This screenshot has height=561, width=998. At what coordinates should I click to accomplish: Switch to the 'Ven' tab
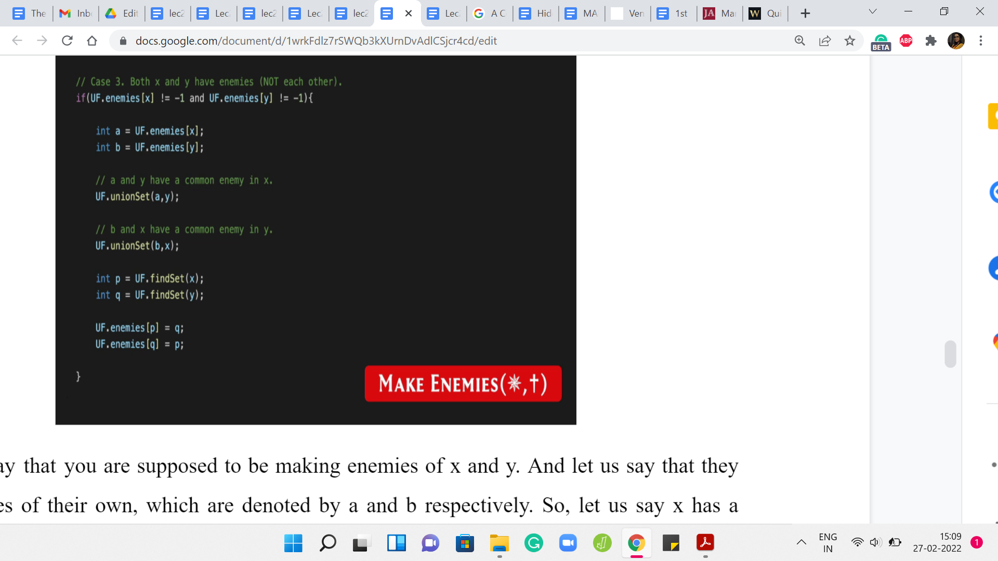627,14
